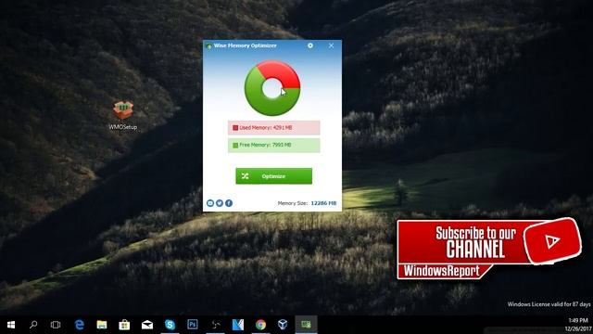The image size is (593, 334).
Task: Select the Used Memory: 4291 MB row
Action: (274, 128)
